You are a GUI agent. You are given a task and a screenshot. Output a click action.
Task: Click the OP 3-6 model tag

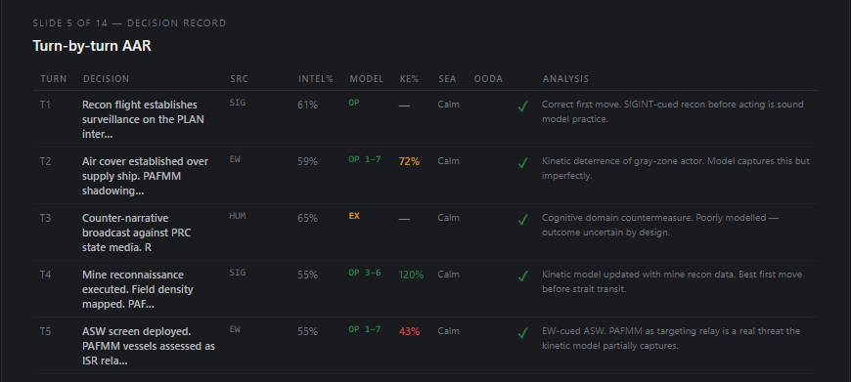click(365, 273)
